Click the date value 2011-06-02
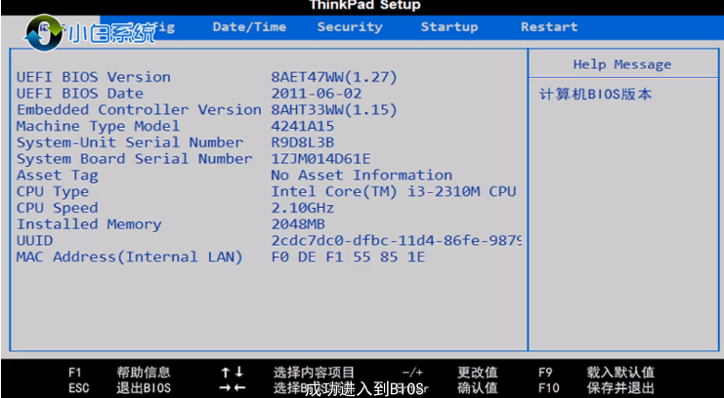Screen dimensions: 724x398 [x=317, y=93]
